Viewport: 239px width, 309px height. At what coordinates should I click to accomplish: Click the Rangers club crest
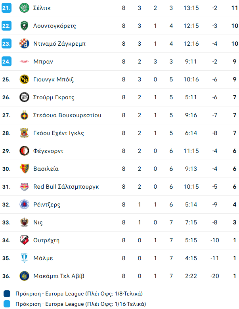pyautogui.click(x=24, y=205)
